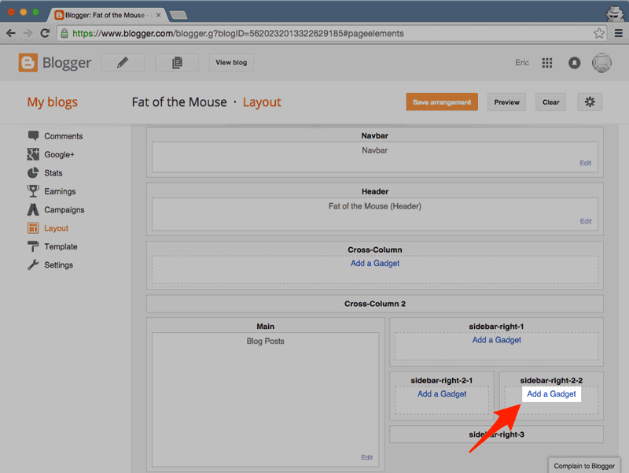Click the Comments sidebar icon
629x473 pixels.
(x=33, y=135)
